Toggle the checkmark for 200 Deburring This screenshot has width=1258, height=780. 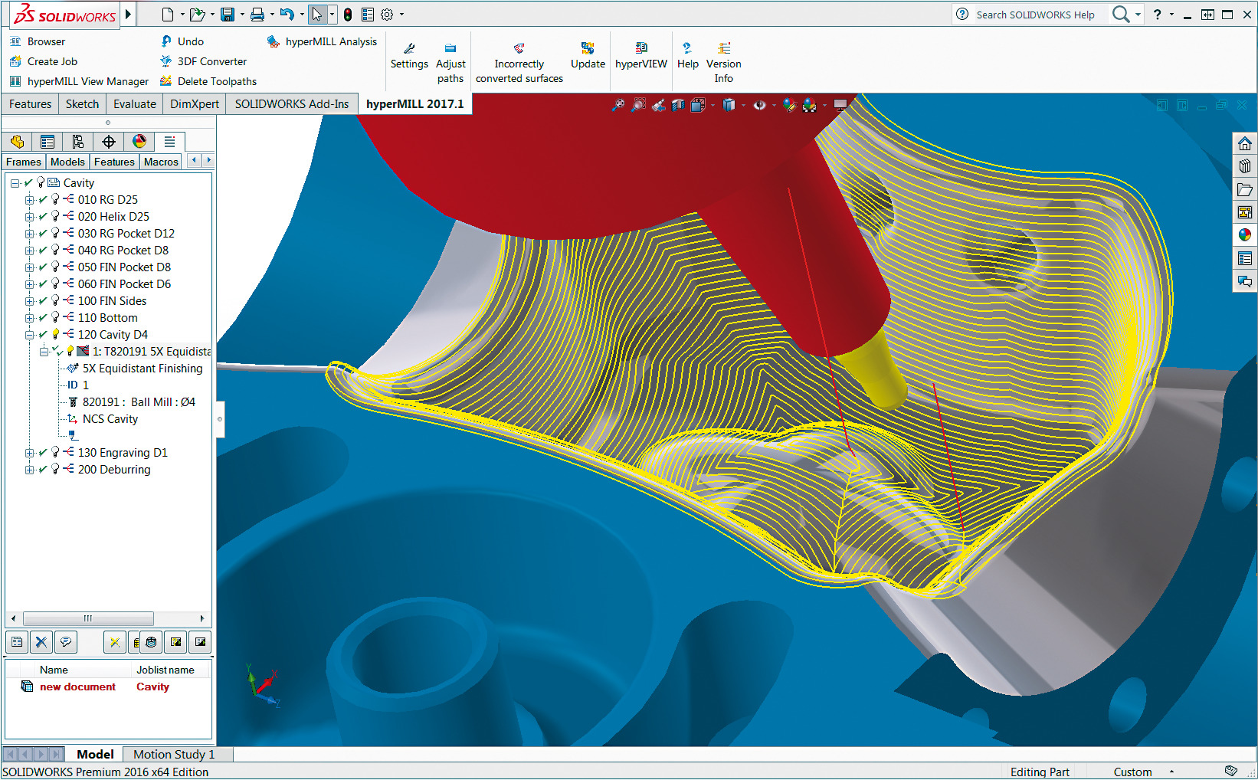click(x=43, y=470)
